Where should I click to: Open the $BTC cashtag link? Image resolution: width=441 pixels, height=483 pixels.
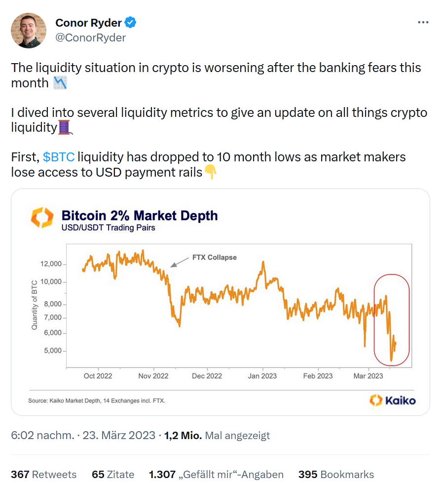coord(59,157)
